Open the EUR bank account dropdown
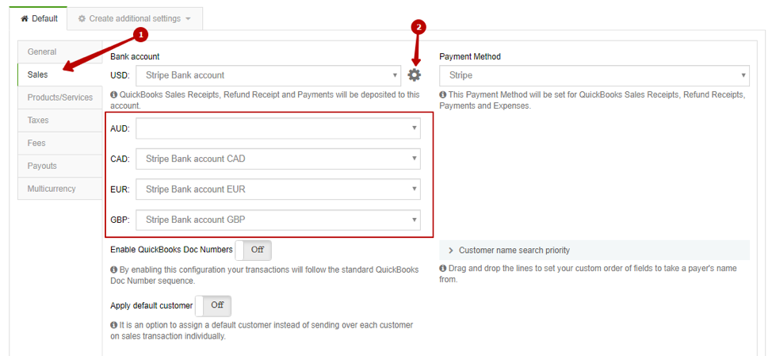 tap(278, 189)
